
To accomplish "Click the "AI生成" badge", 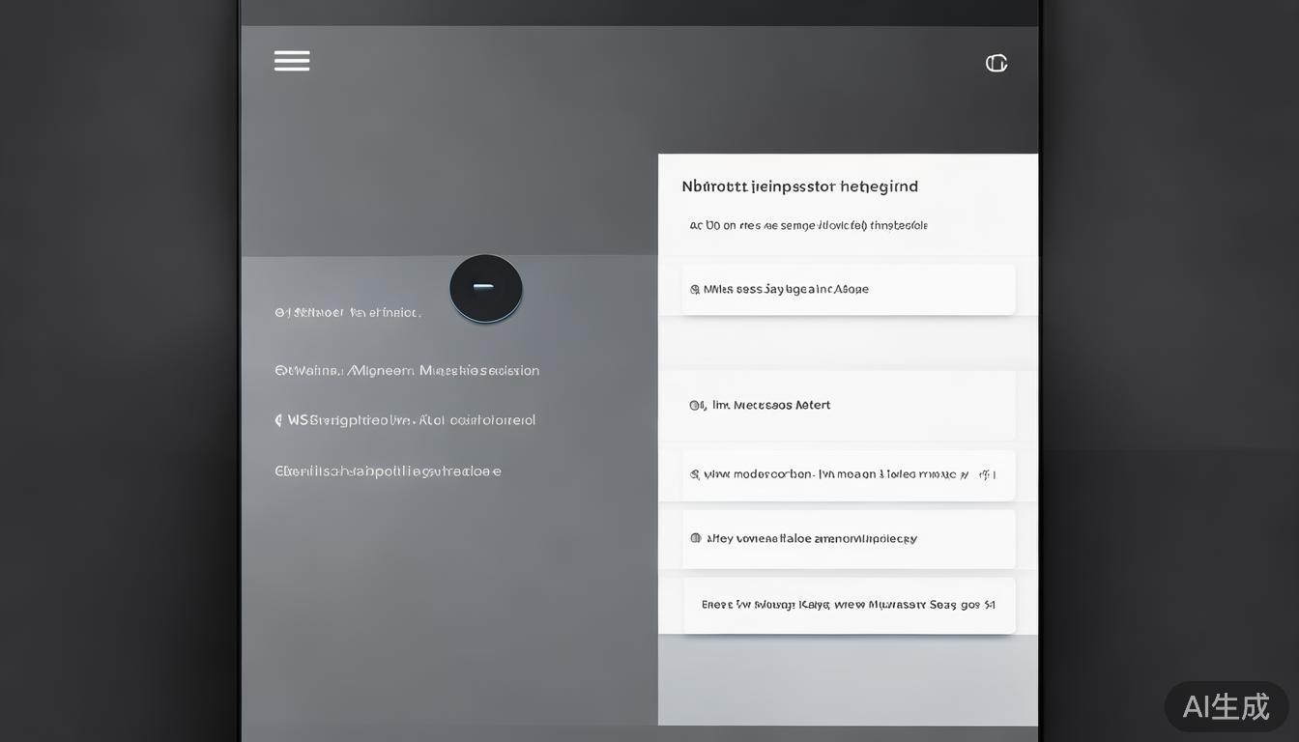I will click(1226, 706).
